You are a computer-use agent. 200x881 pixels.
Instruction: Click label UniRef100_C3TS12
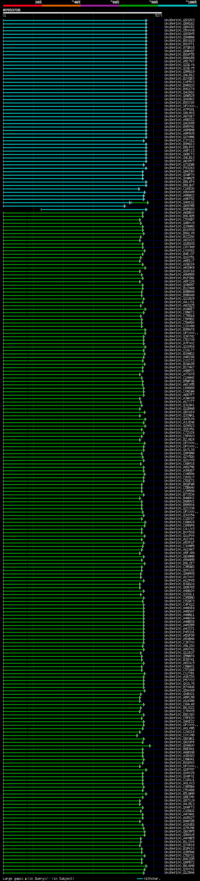point(179,141)
